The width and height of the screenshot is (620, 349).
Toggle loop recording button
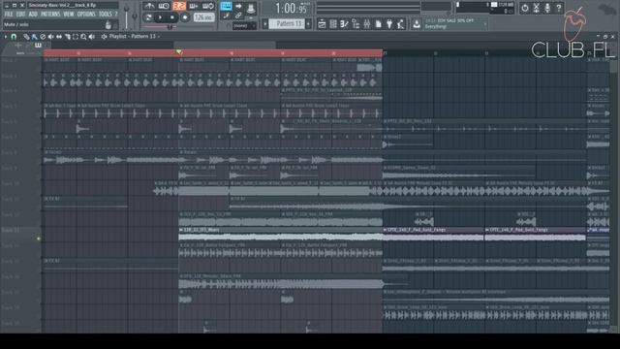click(x=208, y=6)
